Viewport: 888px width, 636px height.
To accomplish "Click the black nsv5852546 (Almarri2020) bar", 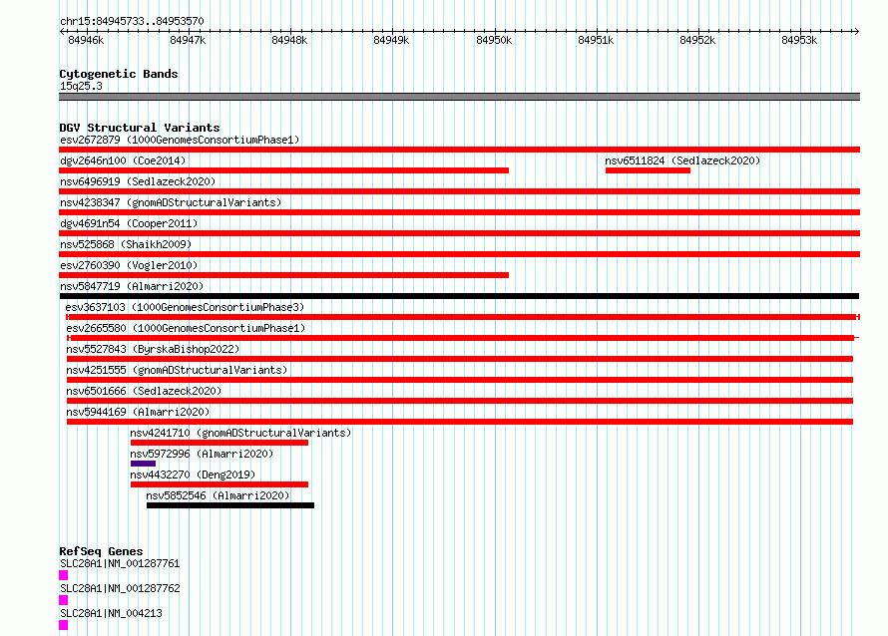I will (229, 505).
